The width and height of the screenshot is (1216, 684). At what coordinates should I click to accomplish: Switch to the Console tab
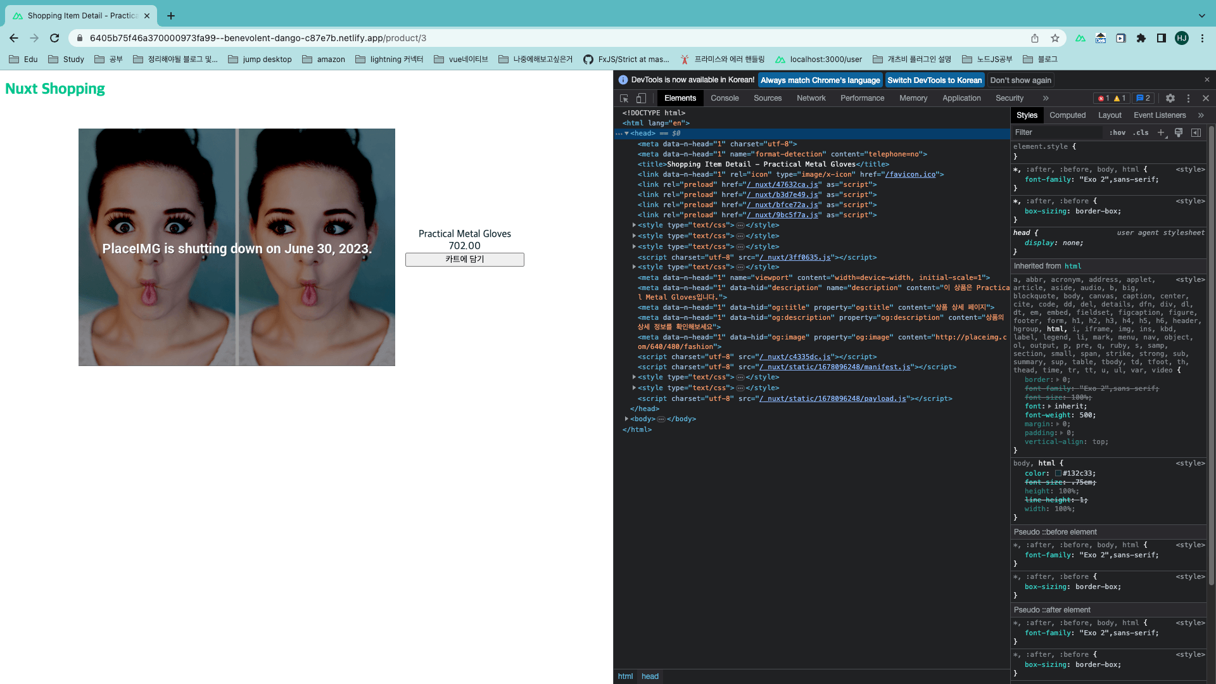pos(725,98)
